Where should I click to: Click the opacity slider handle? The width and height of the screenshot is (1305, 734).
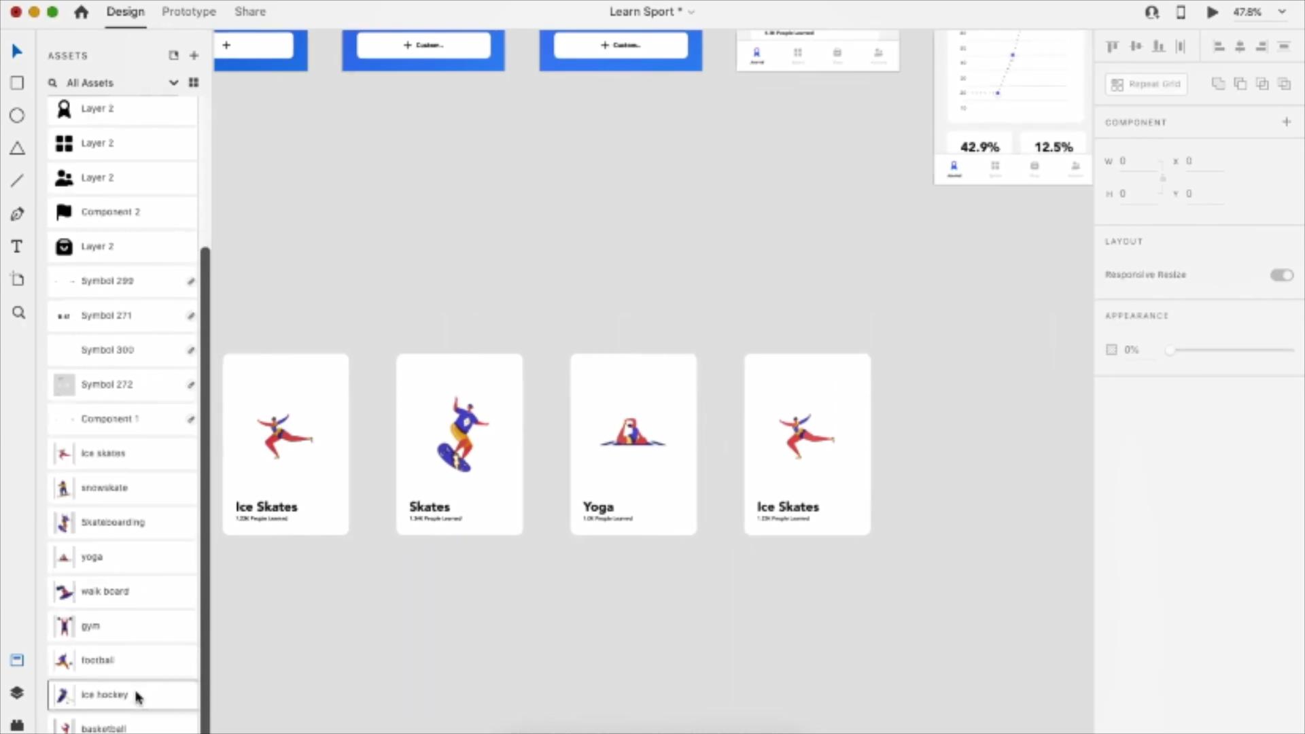(1170, 350)
